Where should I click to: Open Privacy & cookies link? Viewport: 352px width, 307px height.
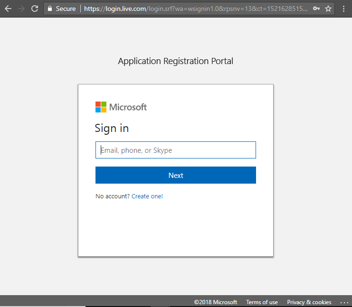[309, 302]
